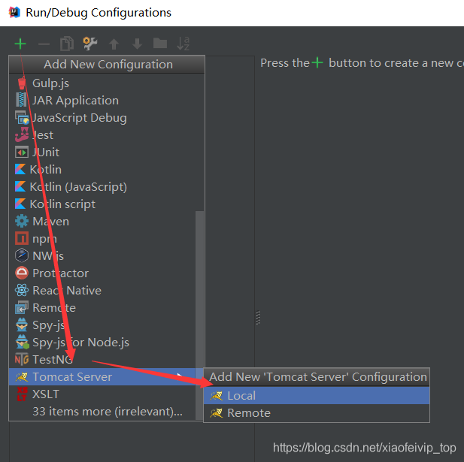This screenshot has height=462, width=464.
Task: Select npm from configuration list
Action: (x=102, y=239)
